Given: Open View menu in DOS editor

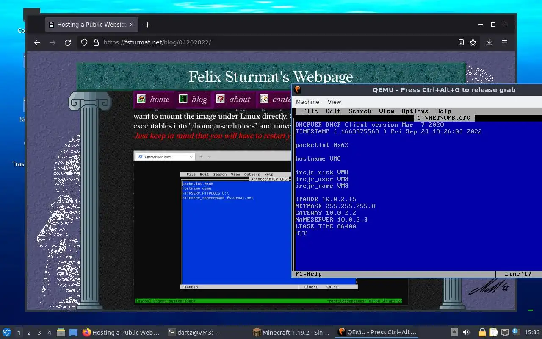Looking at the screenshot, I should (387, 111).
